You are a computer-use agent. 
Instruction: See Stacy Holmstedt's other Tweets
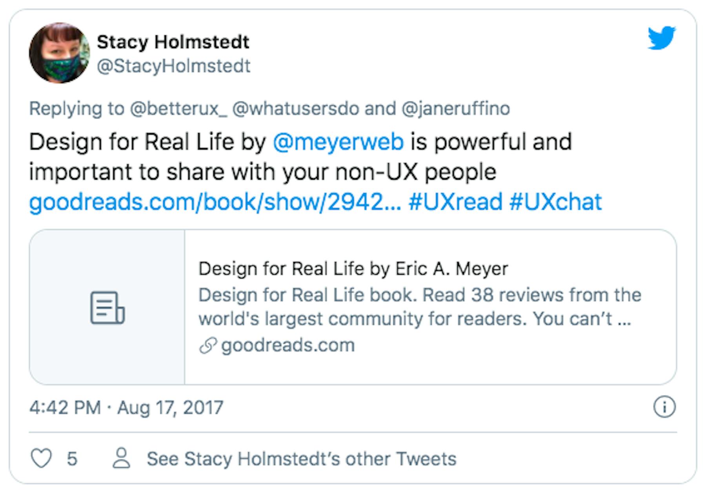pyautogui.click(x=301, y=459)
